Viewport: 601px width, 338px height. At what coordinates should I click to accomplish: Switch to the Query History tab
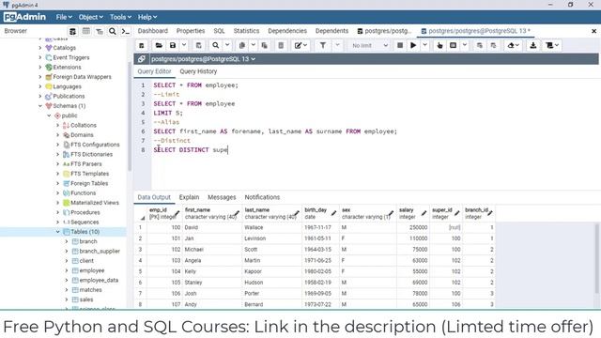pos(198,71)
